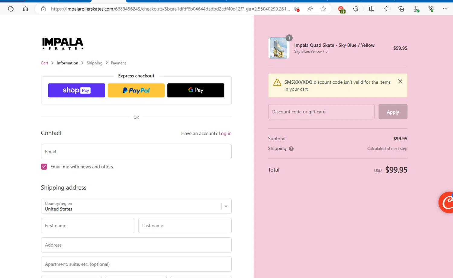Open browser essentials heart icon
Viewport: 453px width, 278px height.
pyautogui.click(x=431, y=9)
